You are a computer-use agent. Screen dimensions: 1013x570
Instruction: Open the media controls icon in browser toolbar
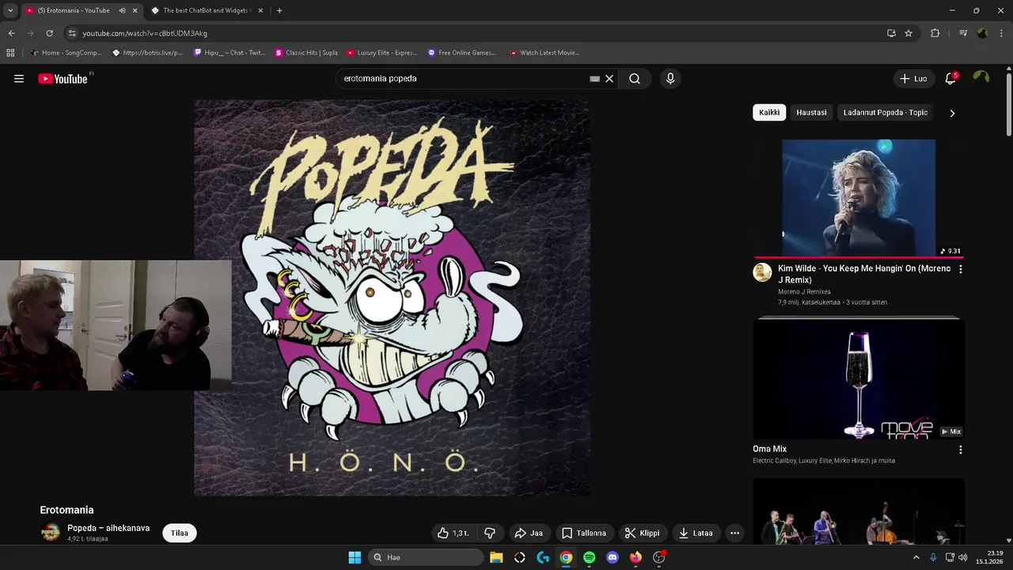click(x=963, y=33)
